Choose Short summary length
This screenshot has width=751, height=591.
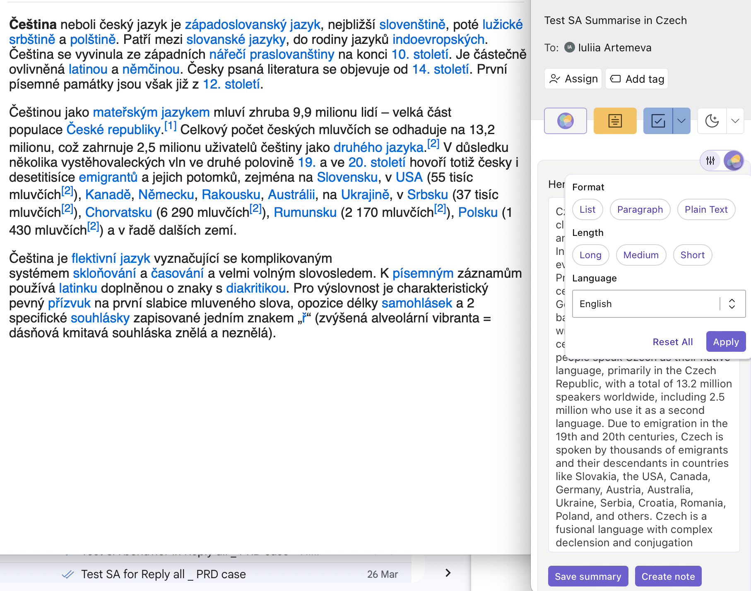692,255
